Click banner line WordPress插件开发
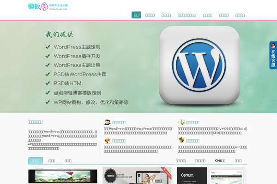277x184 pixels. pos(77,56)
